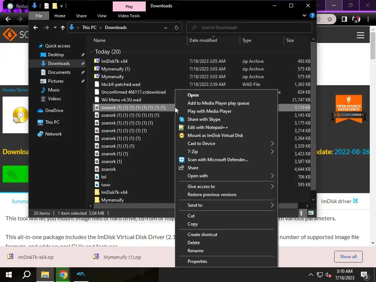The image size is (376, 282).
Task: Open the recent locations dropdown arrow
Action: pos(55,28)
